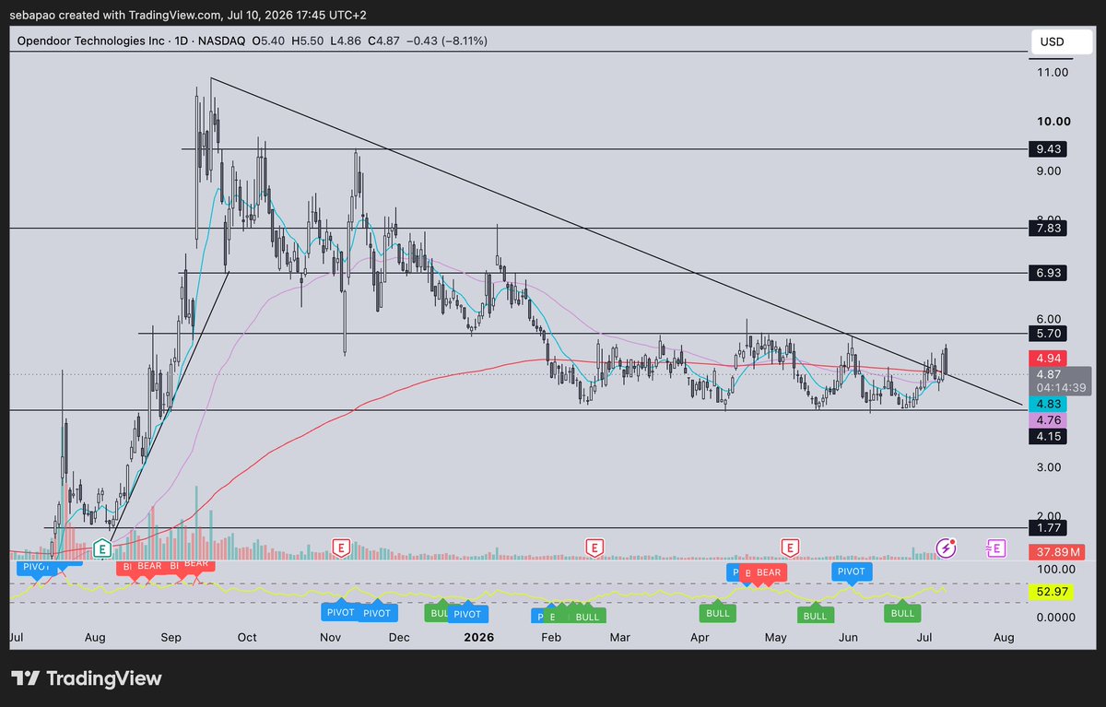Click the BEAR label in late April
1106x707 pixels.
769,572
